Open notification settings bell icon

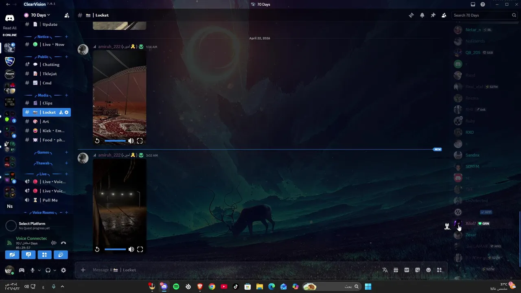422,15
